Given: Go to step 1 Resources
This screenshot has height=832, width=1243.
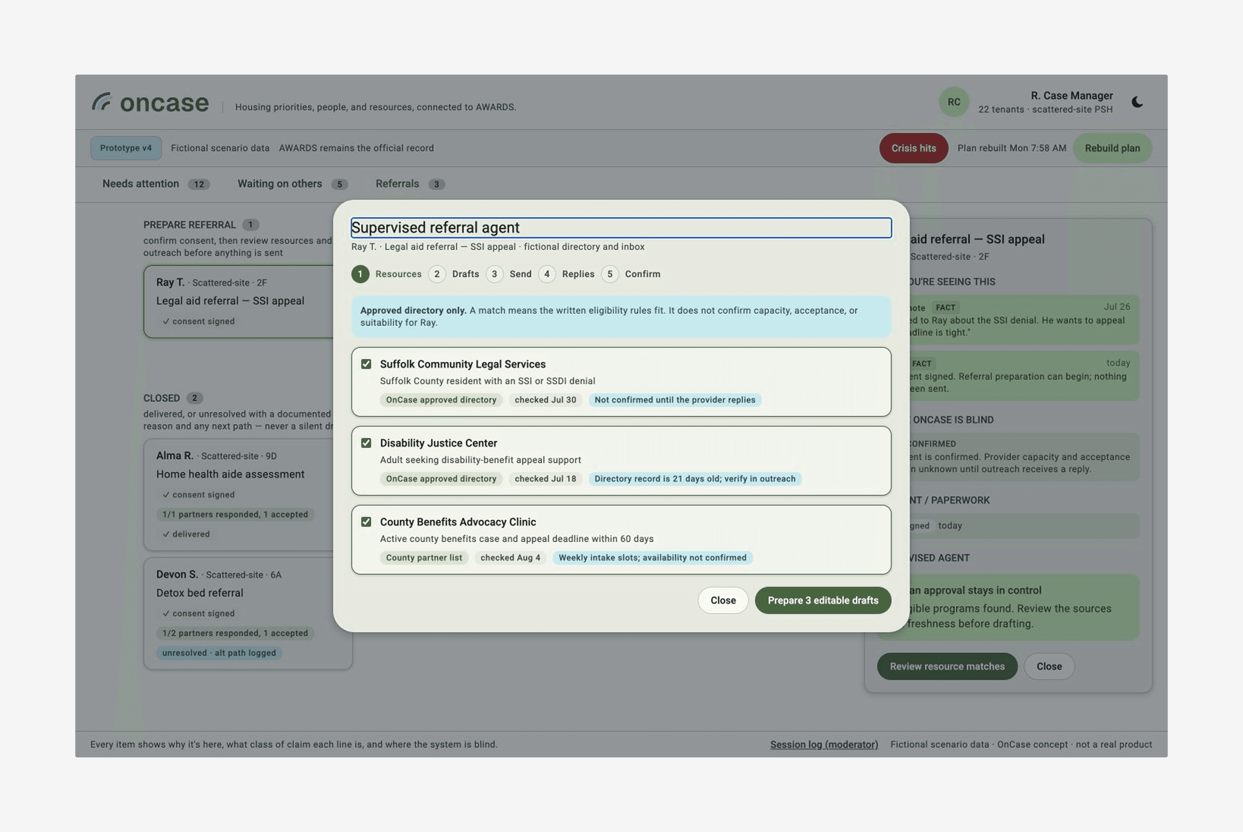Looking at the screenshot, I should tap(386, 274).
